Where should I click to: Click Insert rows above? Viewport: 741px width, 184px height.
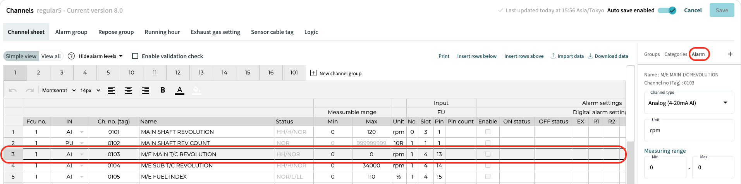(524, 56)
